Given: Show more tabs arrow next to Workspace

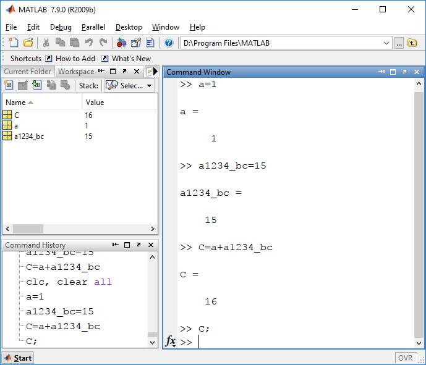Looking at the screenshot, I should pyautogui.click(x=155, y=72).
